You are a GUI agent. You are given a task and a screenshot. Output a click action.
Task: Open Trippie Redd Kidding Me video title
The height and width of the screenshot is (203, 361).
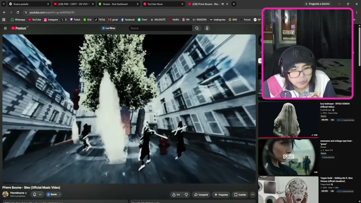click(x=336, y=180)
